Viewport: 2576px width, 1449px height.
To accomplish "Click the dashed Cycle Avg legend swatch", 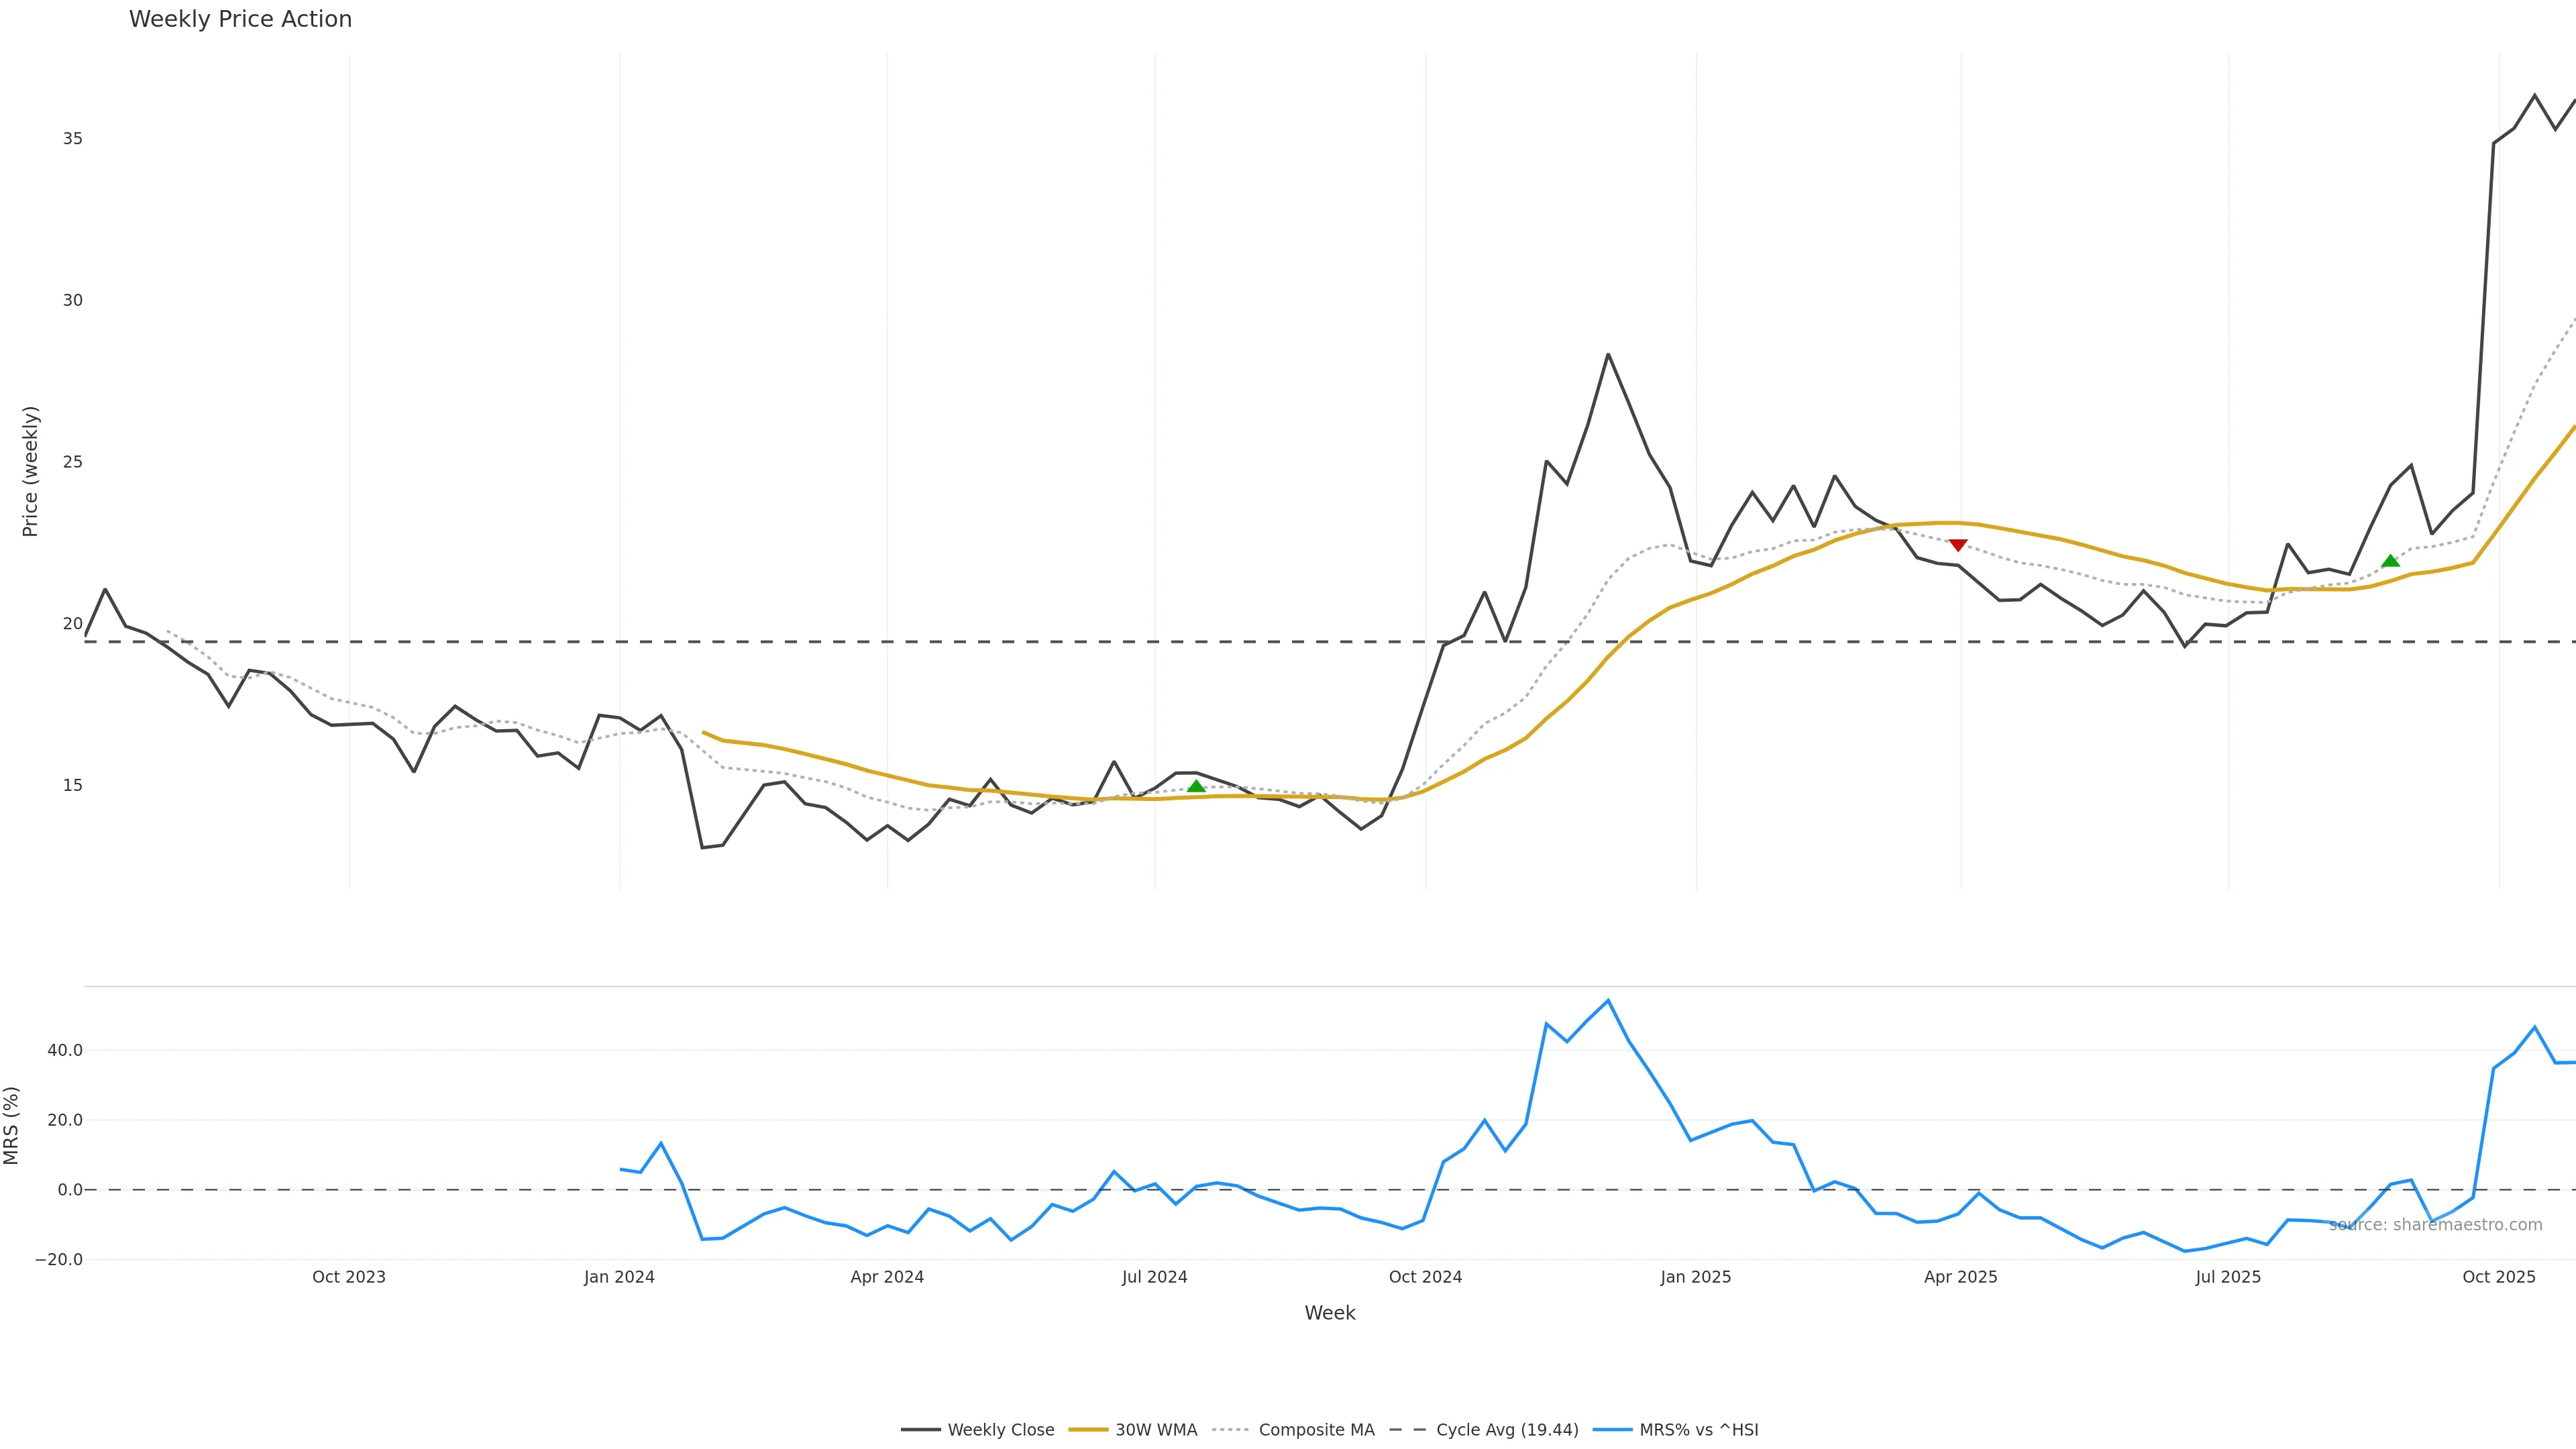I will tap(1408, 1430).
